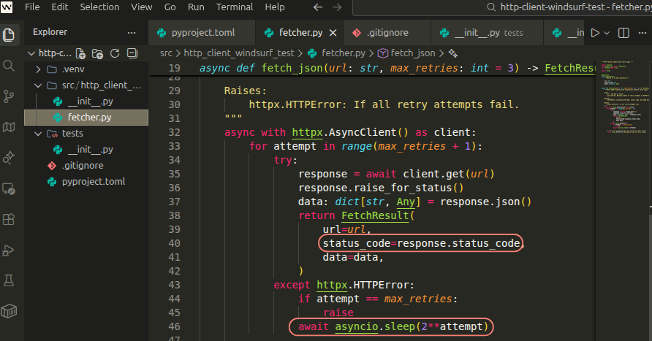Open the Extensions view icon
Viewport: 652px width, 341px height.
[x=9, y=219]
